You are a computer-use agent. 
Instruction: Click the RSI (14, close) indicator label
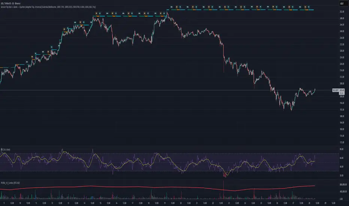[7, 149]
